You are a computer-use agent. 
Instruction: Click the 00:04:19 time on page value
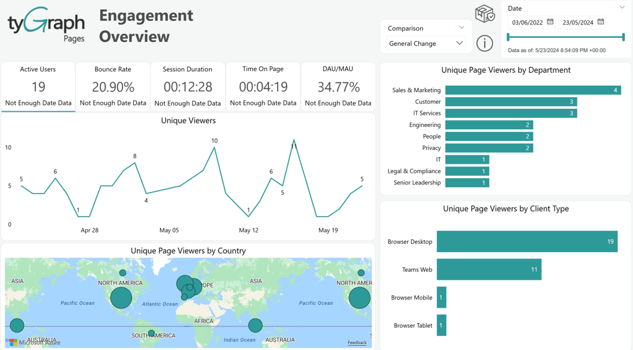pyautogui.click(x=263, y=87)
